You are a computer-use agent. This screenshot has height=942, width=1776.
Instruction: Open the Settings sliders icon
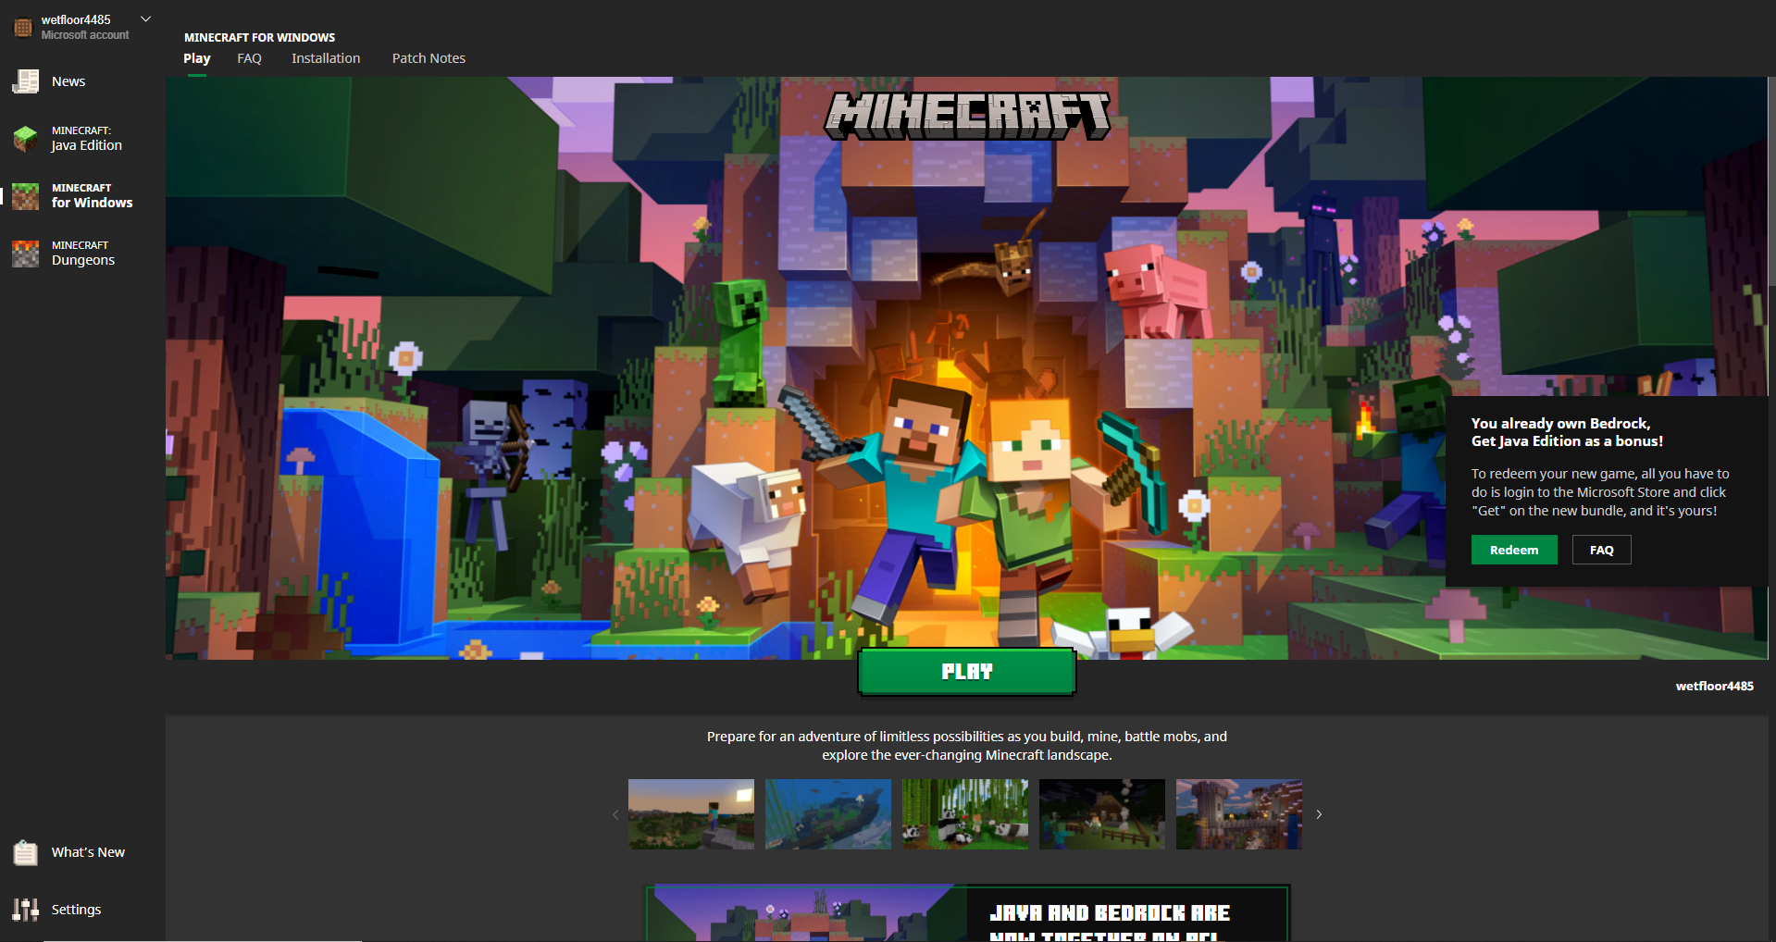[26, 910]
